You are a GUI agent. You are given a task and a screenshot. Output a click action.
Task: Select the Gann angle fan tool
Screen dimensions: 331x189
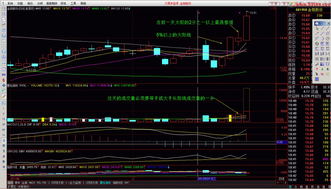pos(322,64)
